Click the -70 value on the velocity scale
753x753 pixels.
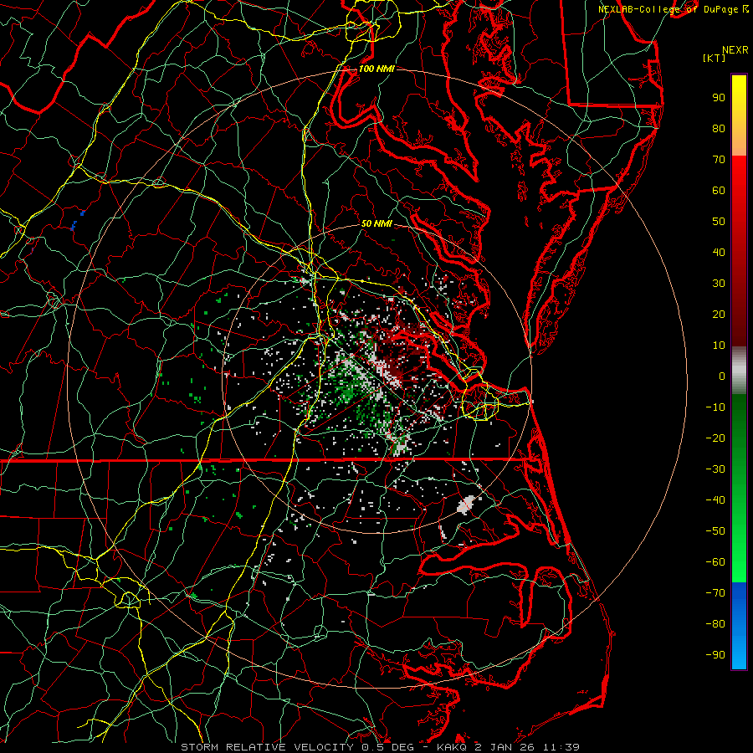point(715,593)
